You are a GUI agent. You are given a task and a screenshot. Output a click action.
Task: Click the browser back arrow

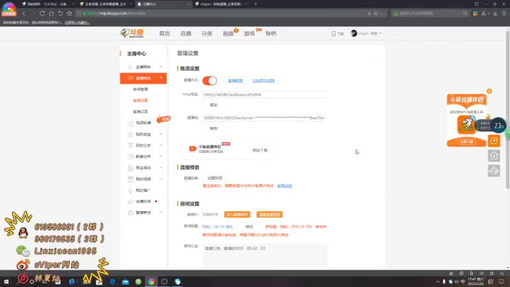[24, 13]
